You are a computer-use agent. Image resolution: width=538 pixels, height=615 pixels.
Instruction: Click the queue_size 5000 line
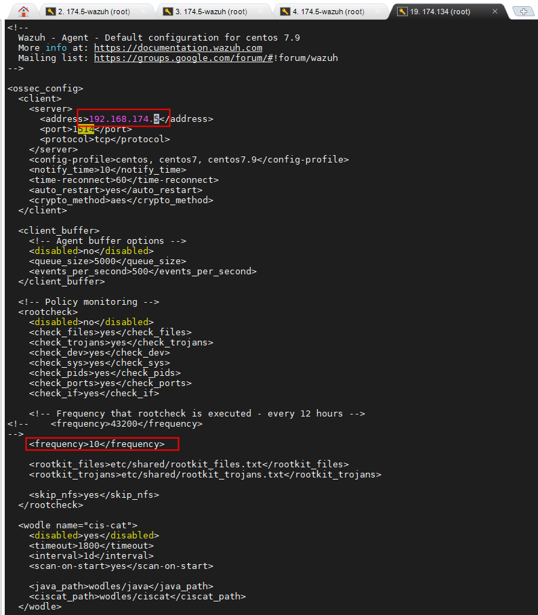[x=108, y=261]
